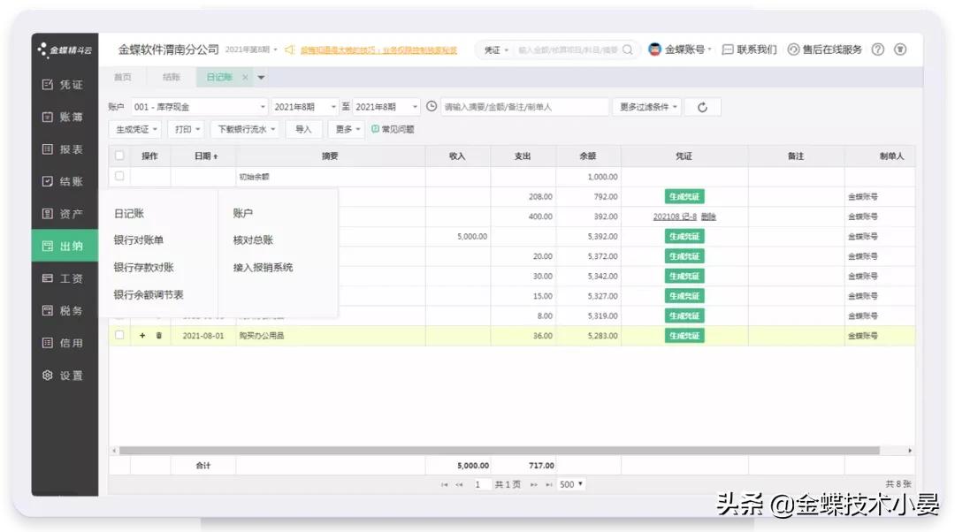Open the 更多 dropdown in the toolbar

click(x=348, y=129)
